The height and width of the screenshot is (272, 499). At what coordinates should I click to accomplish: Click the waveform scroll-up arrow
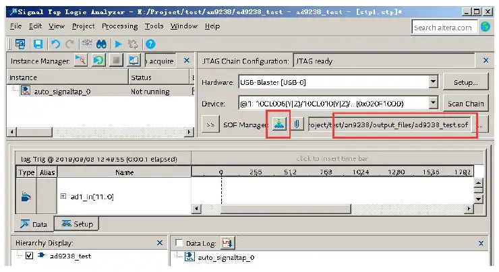click(479, 183)
